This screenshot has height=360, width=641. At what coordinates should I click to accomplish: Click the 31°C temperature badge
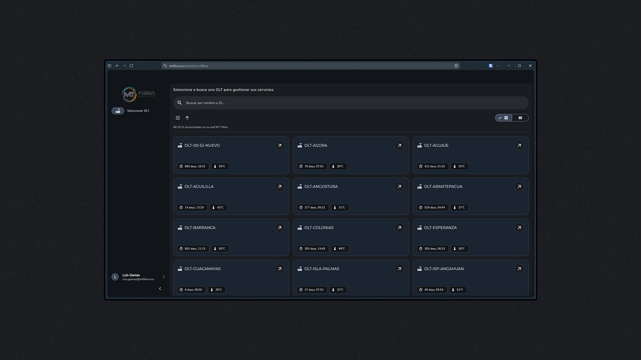pyautogui.click(x=340, y=207)
